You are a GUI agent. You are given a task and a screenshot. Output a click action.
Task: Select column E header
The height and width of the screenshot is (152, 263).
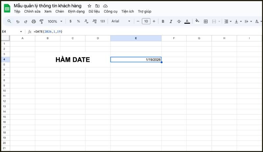tap(136, 38)
